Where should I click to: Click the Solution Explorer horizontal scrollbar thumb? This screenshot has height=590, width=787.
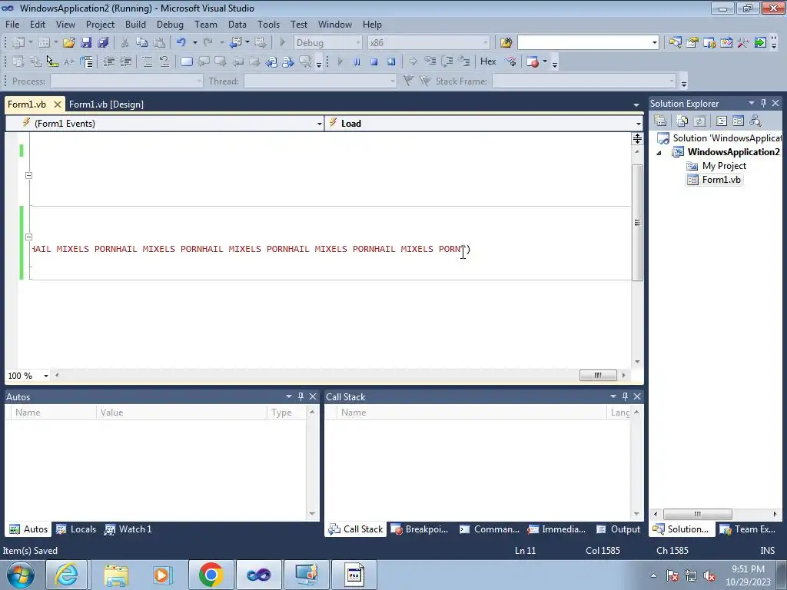[697, 514]
